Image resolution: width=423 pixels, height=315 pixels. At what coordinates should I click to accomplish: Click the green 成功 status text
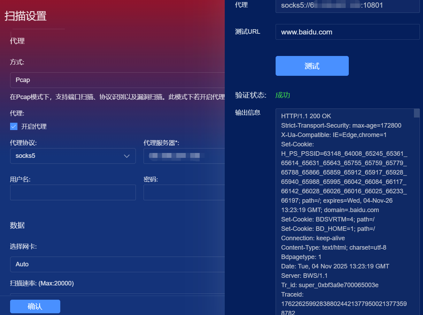[x=283, y=95]
